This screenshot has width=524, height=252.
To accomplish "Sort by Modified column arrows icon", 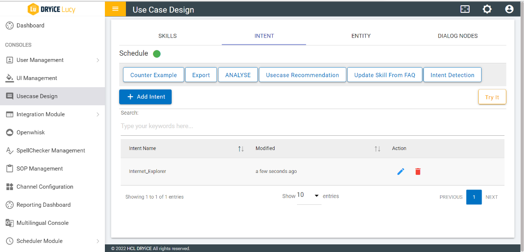I will [x=377, y=149].
